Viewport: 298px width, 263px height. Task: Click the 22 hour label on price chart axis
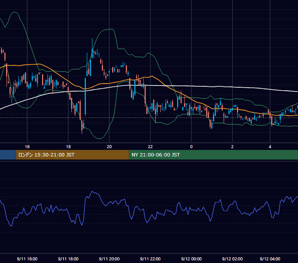point(150,147)
